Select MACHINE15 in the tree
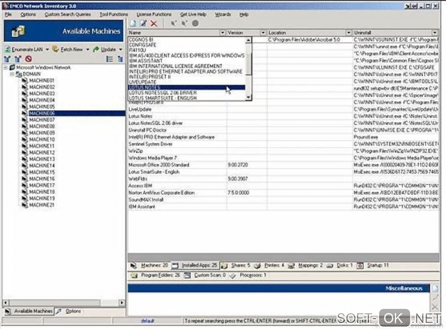The image size is (446, 329). [42, 172]
